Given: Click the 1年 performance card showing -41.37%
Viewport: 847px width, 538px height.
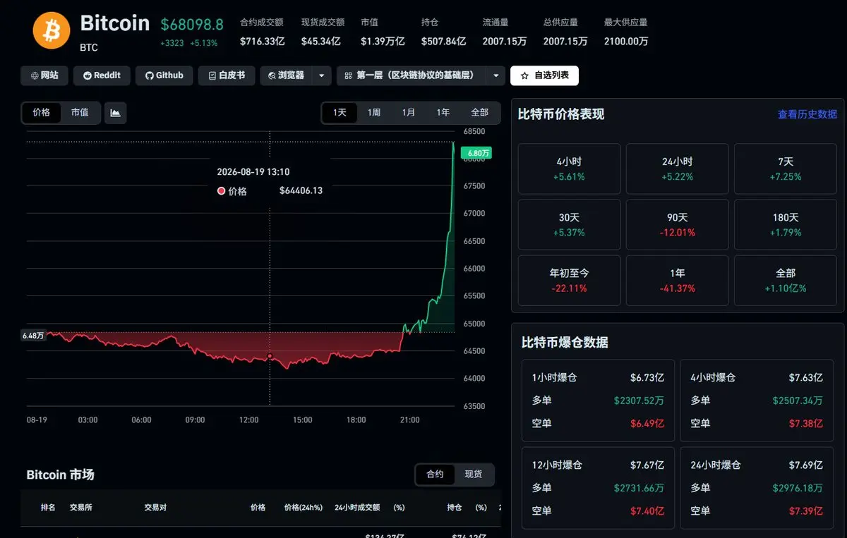Looking at the screenshot, I should pos(678,281).
